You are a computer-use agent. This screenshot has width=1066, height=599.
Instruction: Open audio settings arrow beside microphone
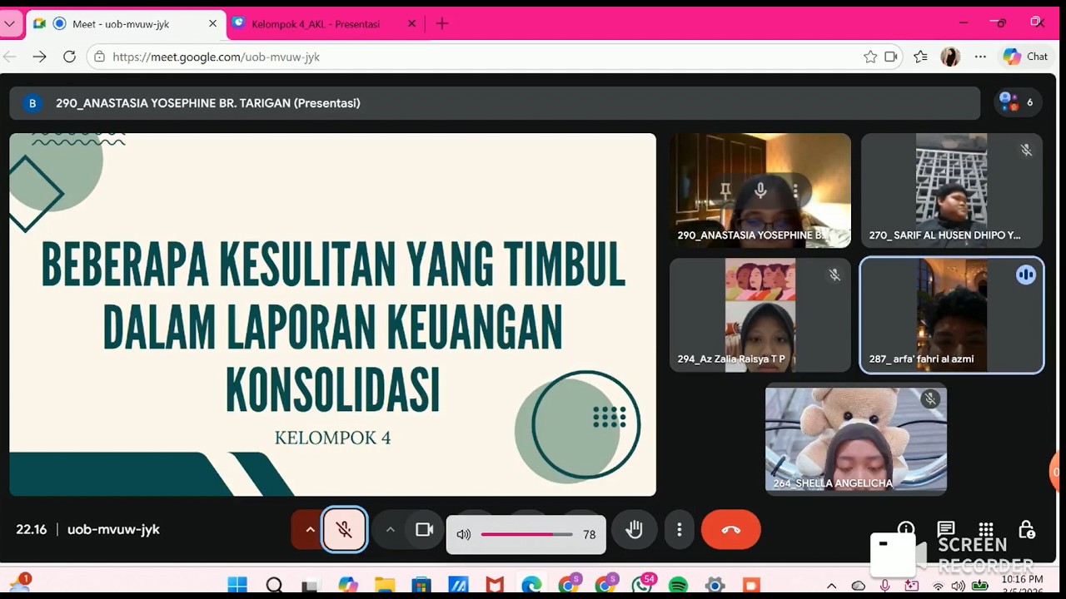pos(309,529)
